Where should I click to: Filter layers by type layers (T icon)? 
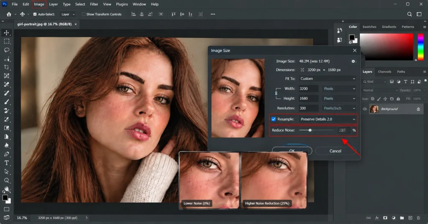405,81
